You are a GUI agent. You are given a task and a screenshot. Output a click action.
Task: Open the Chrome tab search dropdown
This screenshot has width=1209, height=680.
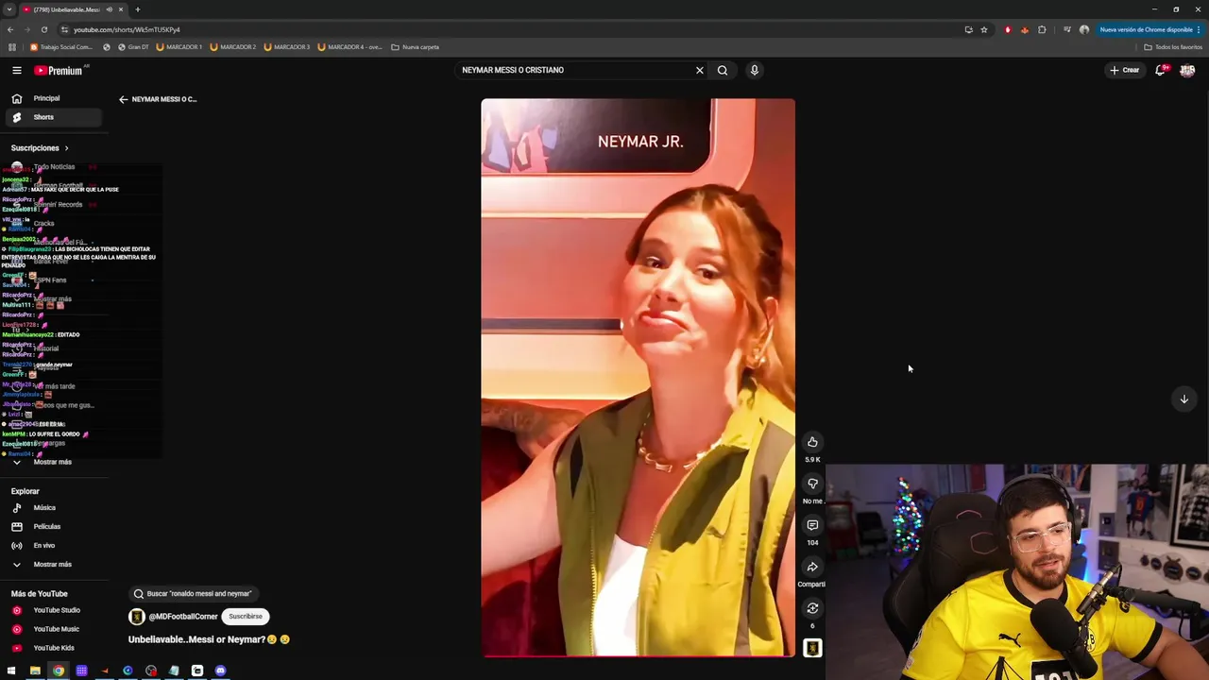[9, 9]
